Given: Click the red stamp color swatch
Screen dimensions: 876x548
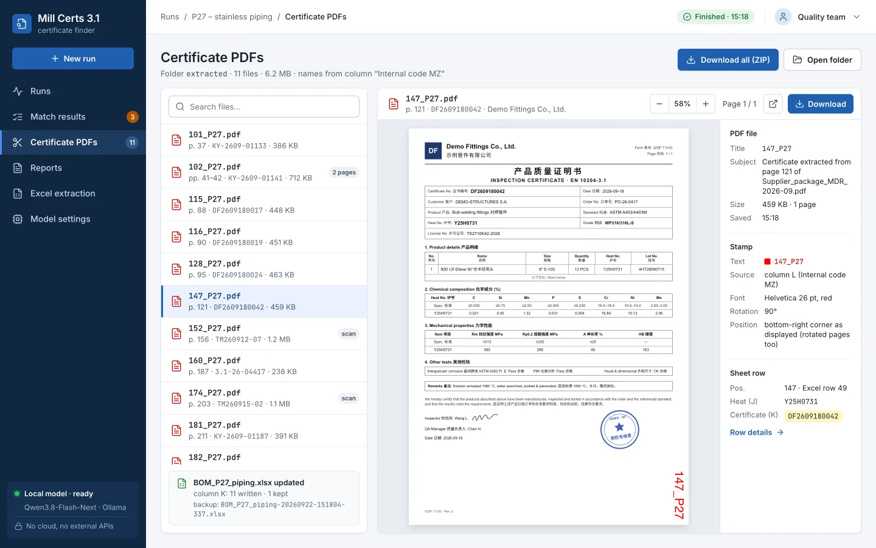Looking at the screenshot, I should coord(768,262).
